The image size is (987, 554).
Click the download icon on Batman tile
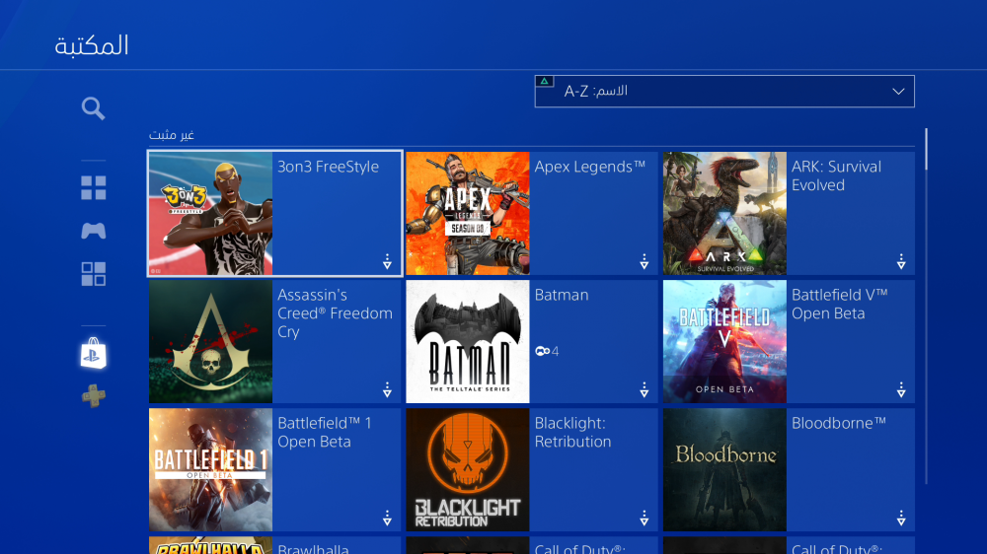[x=644, y=390]
